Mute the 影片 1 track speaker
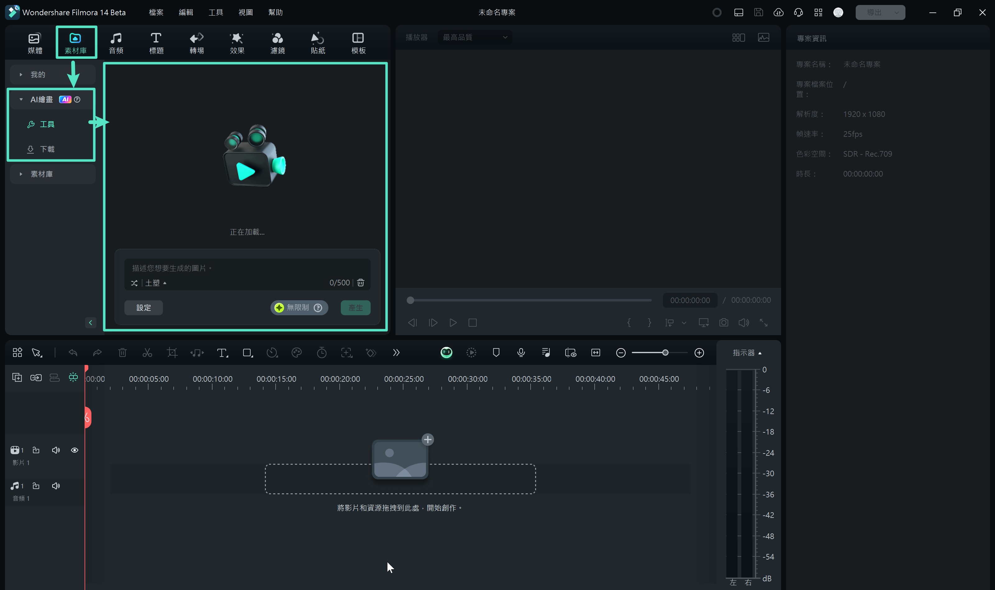This screenshot has width=995, height=590. point(56,450)
